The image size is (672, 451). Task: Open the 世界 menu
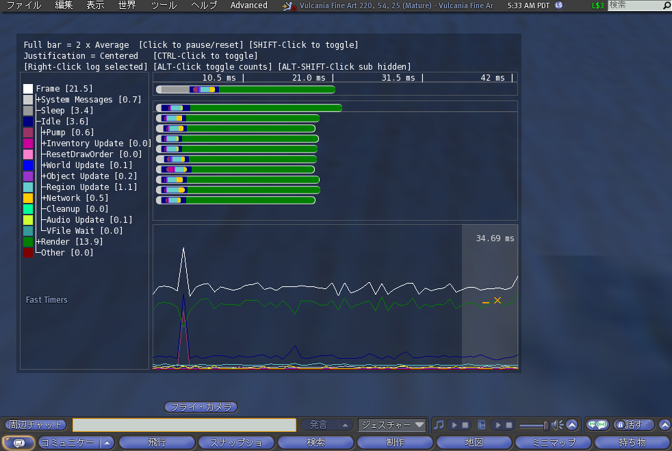click(127, 5)
